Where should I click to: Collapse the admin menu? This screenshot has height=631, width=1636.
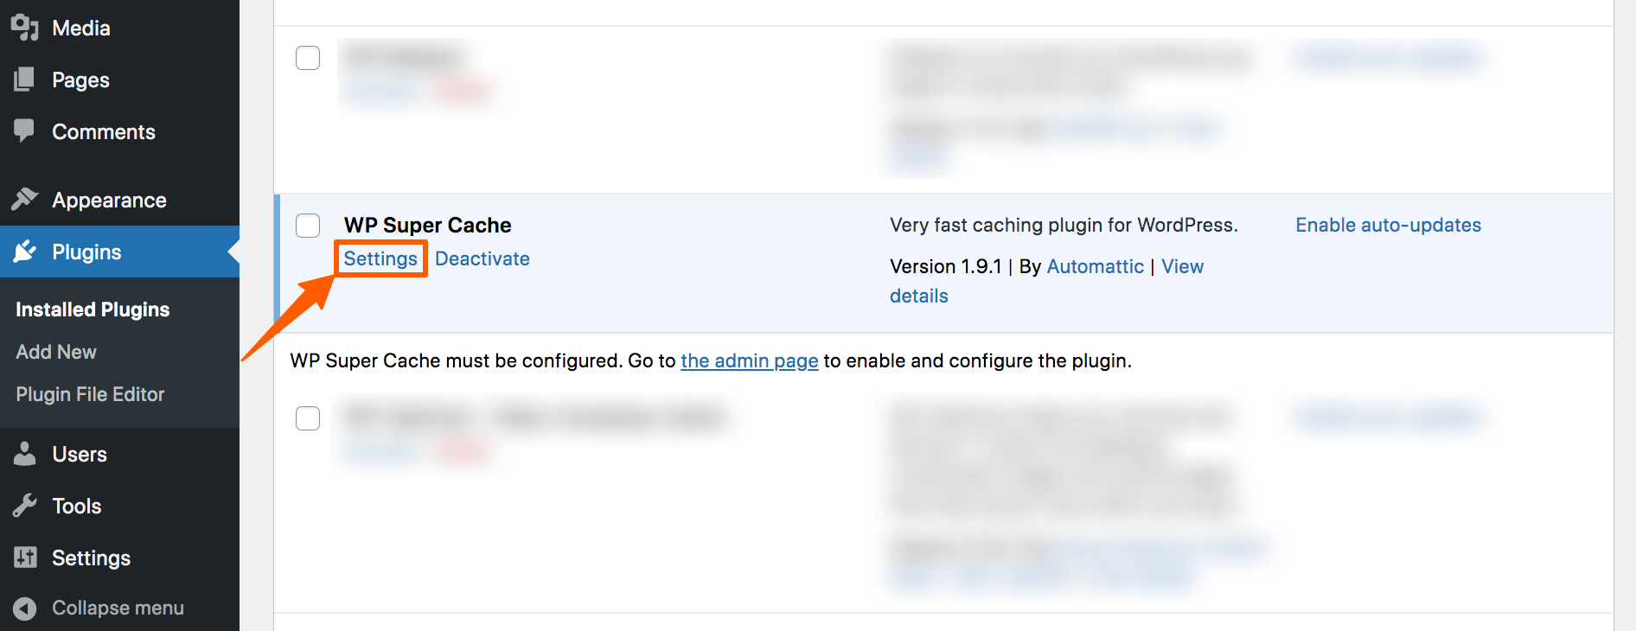[117, 608]
